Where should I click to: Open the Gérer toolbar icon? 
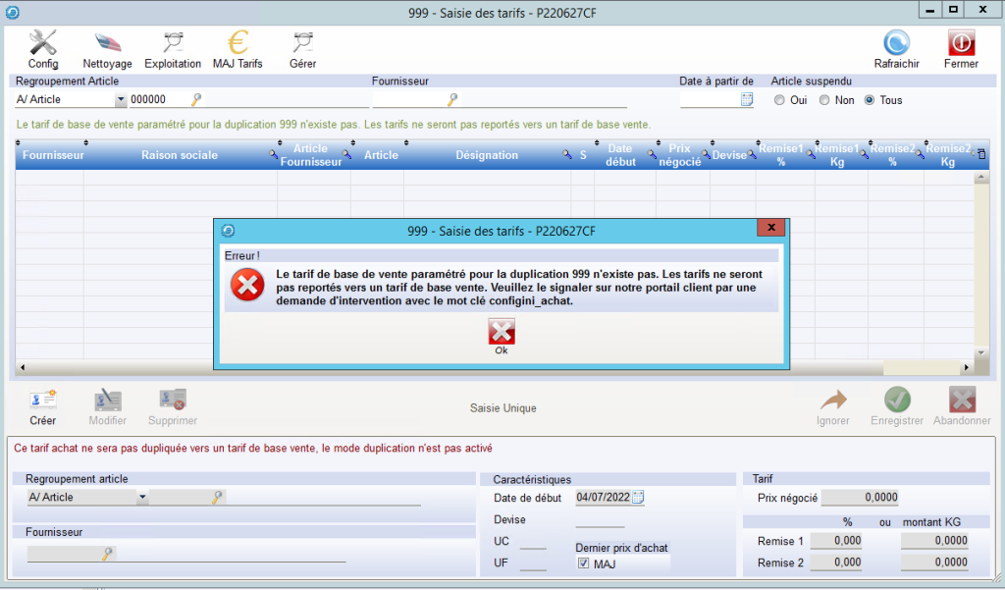point(302,43)
